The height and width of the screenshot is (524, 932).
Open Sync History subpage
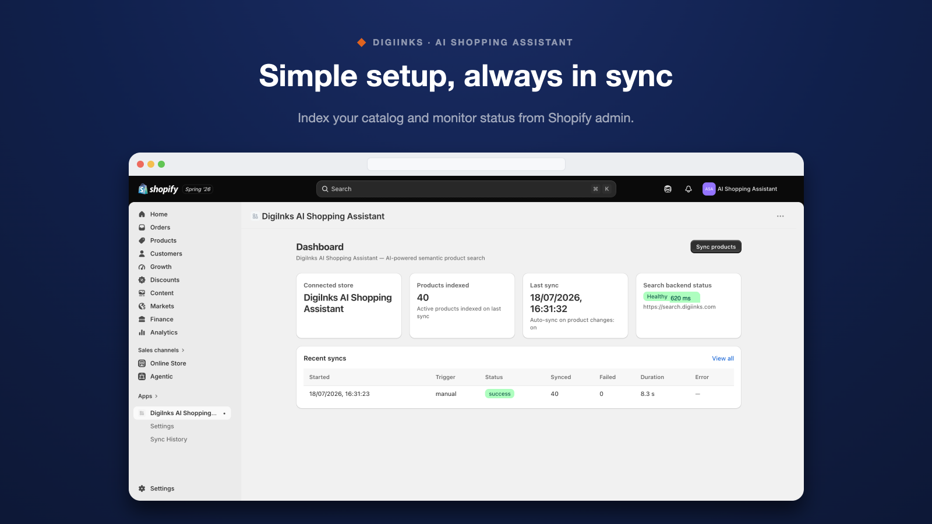point(168,440)
